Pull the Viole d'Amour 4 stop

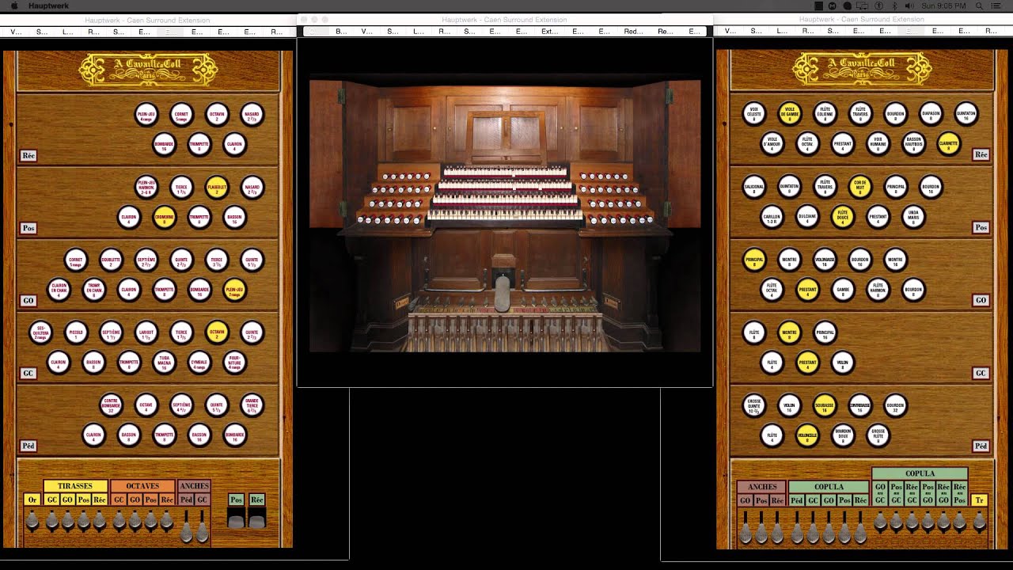pos(772,144)
